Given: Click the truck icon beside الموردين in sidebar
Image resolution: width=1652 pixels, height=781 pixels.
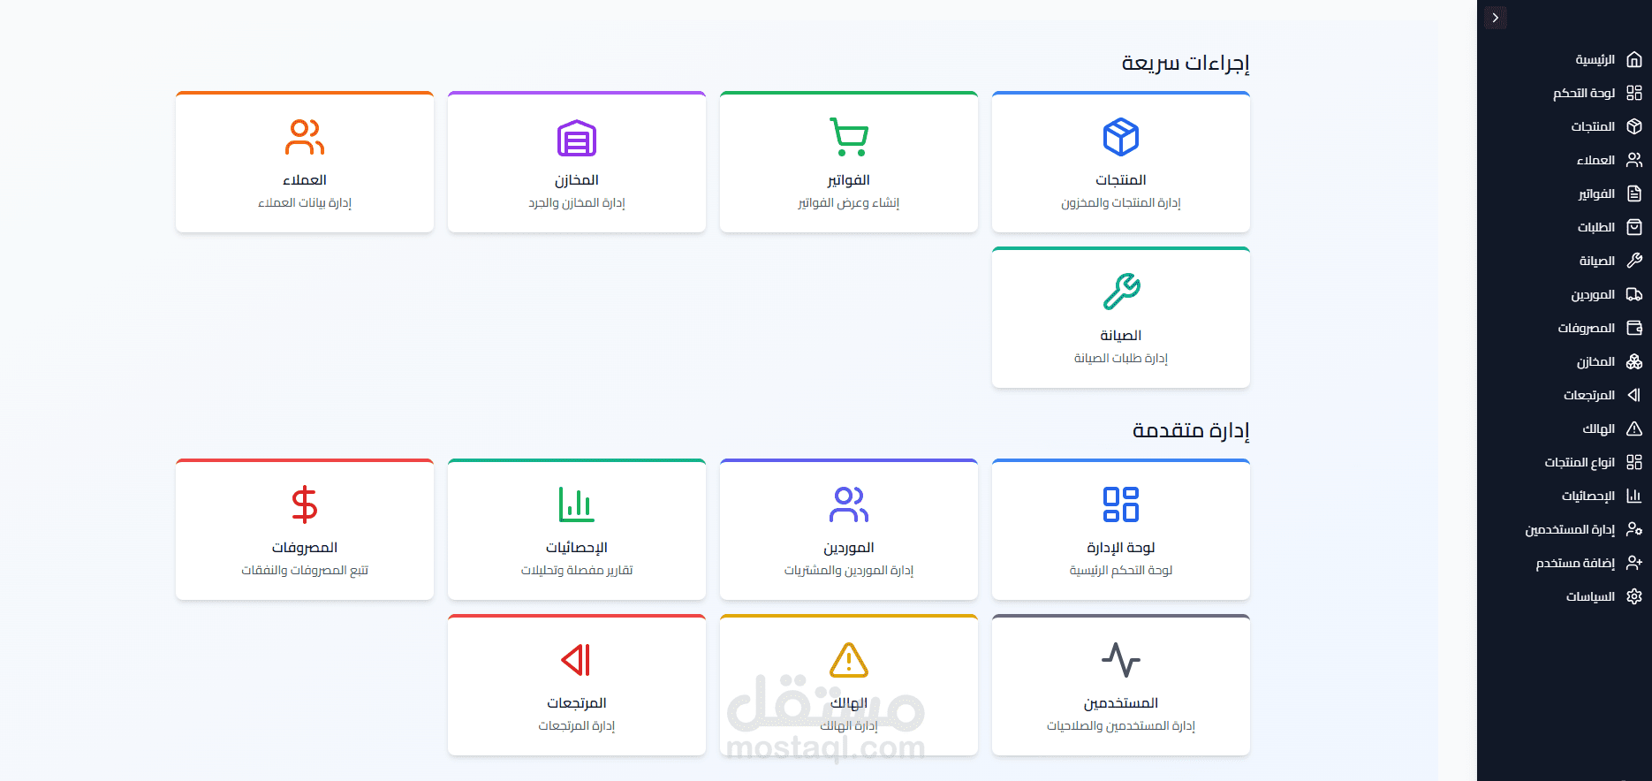Looking at the screenshot, I should pos(1634,294).
